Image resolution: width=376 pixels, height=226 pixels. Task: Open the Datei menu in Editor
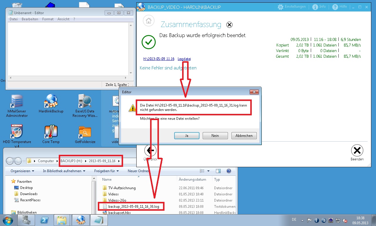click(x=14, y=19)
